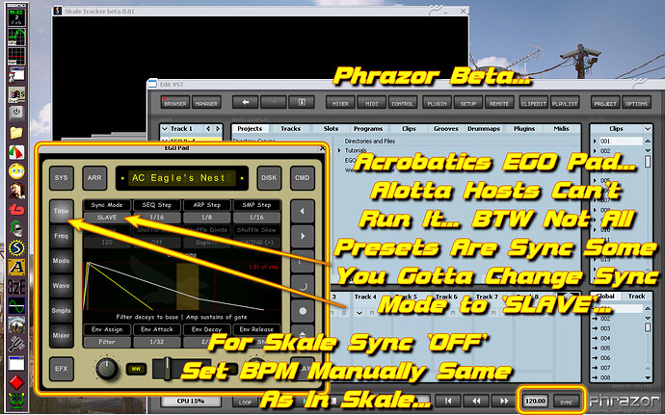Click the clock widget showing 15:22
665x415 pixels.
pyautogui.click(x=16, y=17)
